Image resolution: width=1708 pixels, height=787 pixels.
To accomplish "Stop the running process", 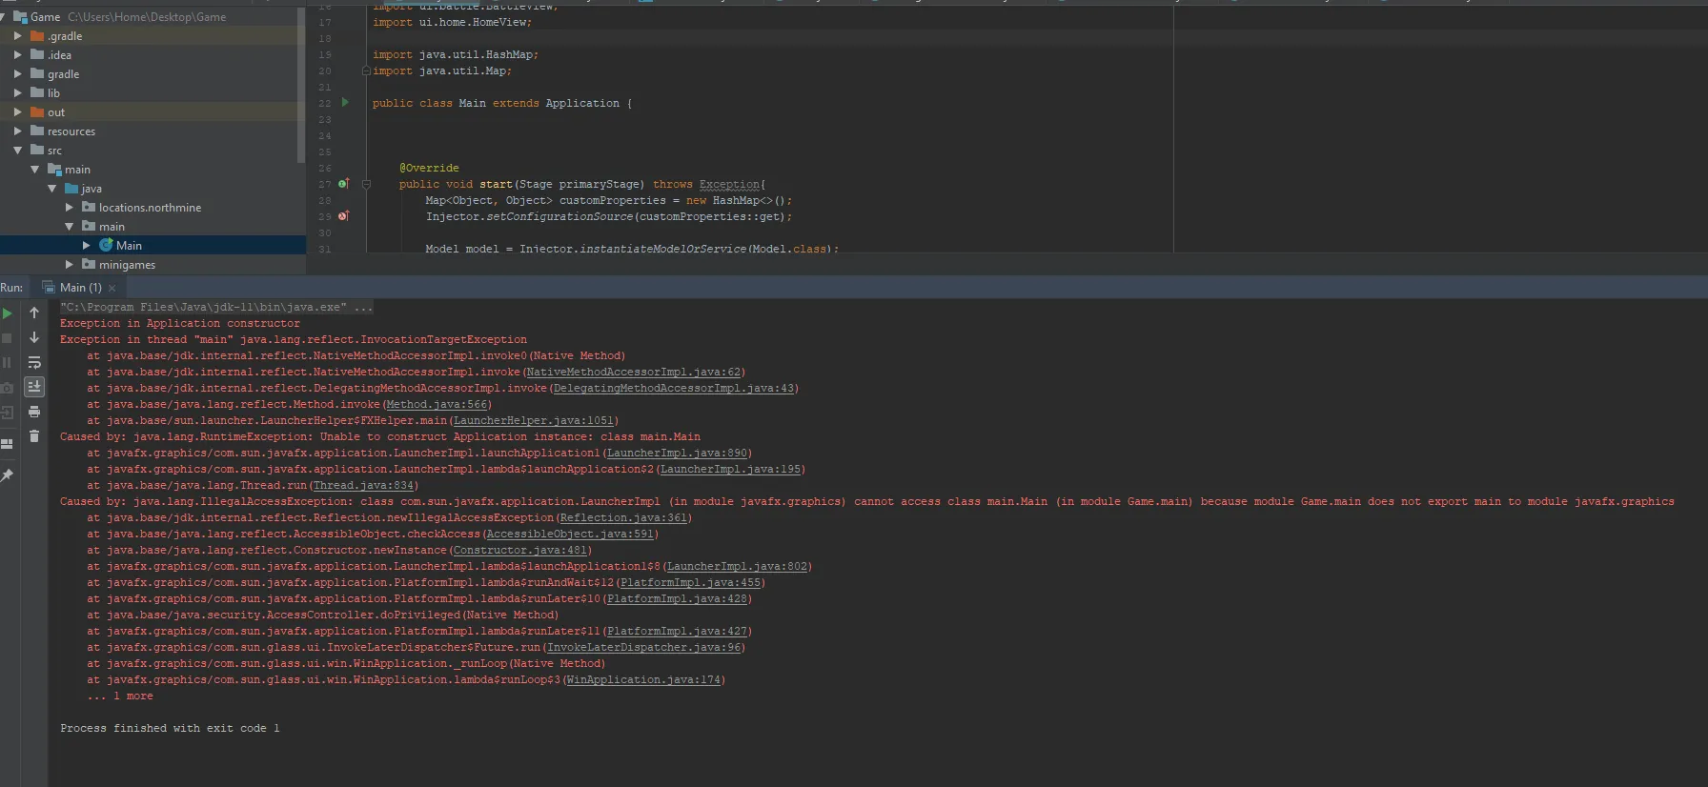I will (7, 337).
